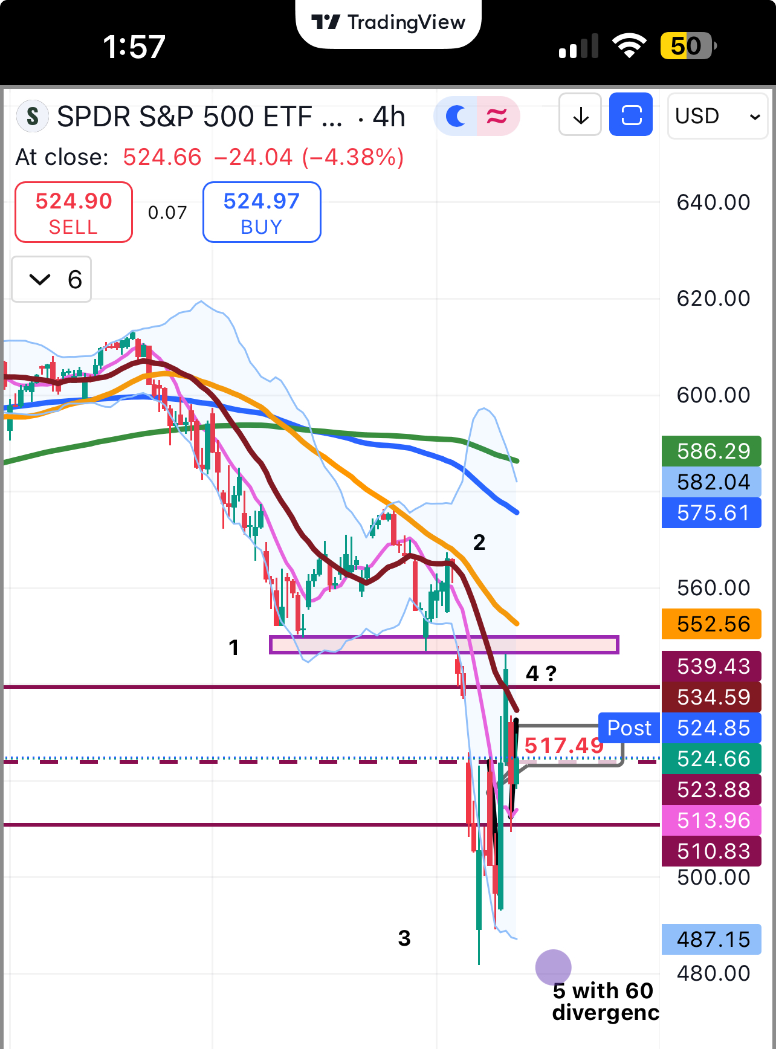Expand the indicator legend showing 6
This screenshot has width=776, height=1049.
(52, 279)
